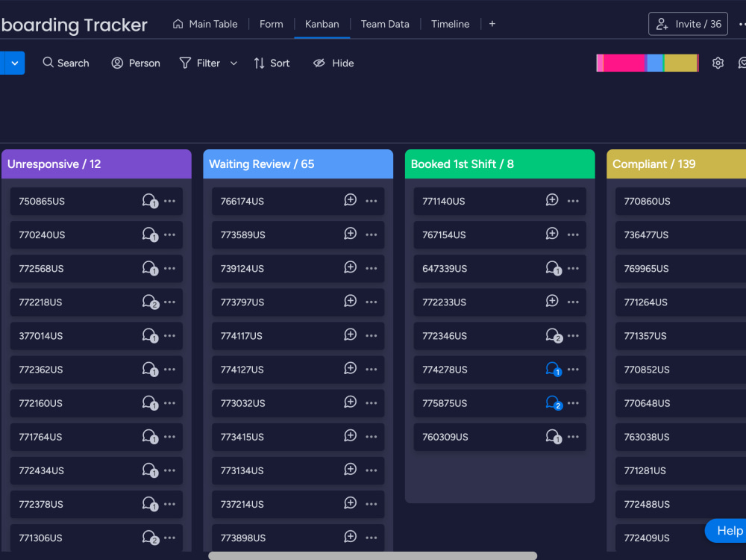
Task: Open updates bubble for 750865US
Action: click(x=150, y=200)
